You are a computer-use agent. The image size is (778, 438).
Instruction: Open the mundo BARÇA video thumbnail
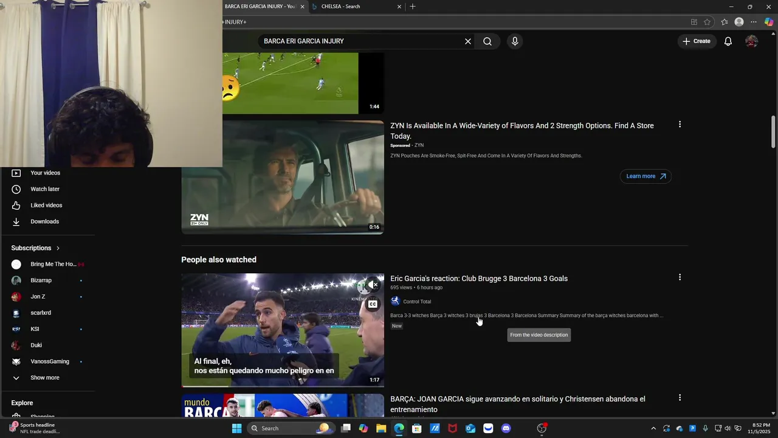283,405
